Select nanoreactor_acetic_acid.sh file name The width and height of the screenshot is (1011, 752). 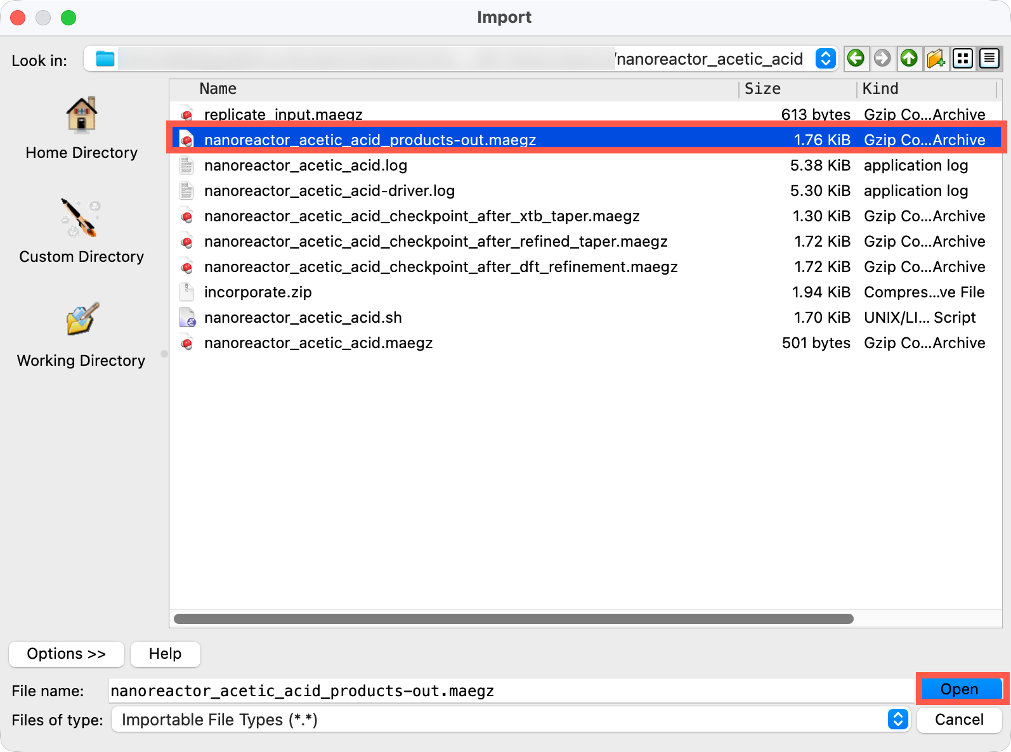click(x=303, y=318)
